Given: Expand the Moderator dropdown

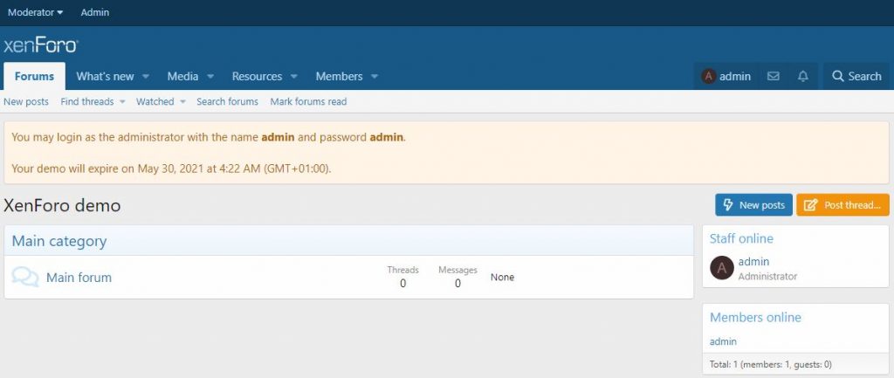Looking at the screenshot, I should [35, 12].
